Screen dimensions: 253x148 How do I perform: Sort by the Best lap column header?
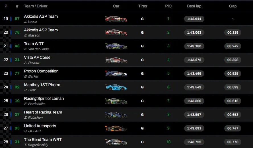[194, 6]
